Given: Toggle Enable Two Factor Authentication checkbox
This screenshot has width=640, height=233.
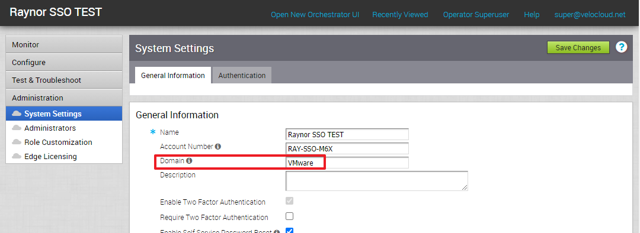Looking at the screenshot, I should [x=289, y=201].
